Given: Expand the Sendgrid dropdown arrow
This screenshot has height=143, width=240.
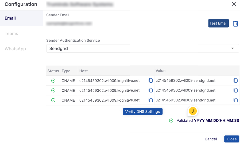Looking at the screenshot, I should (x=233, y=48).
